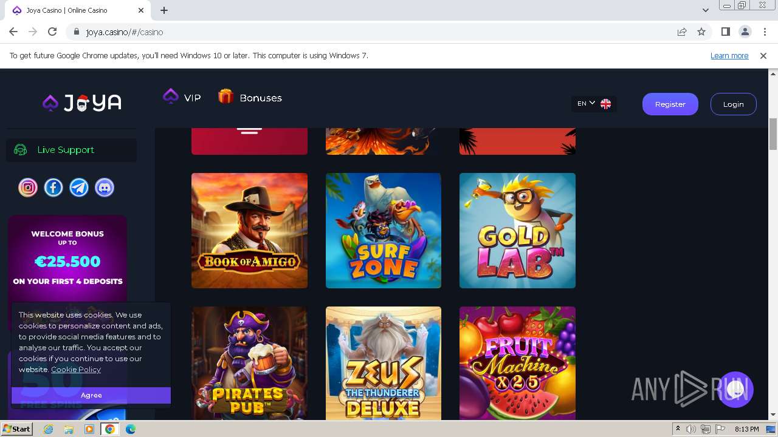Agree to the cookie notice
This screenshot has width=778, height=437.
pos(91,395)
